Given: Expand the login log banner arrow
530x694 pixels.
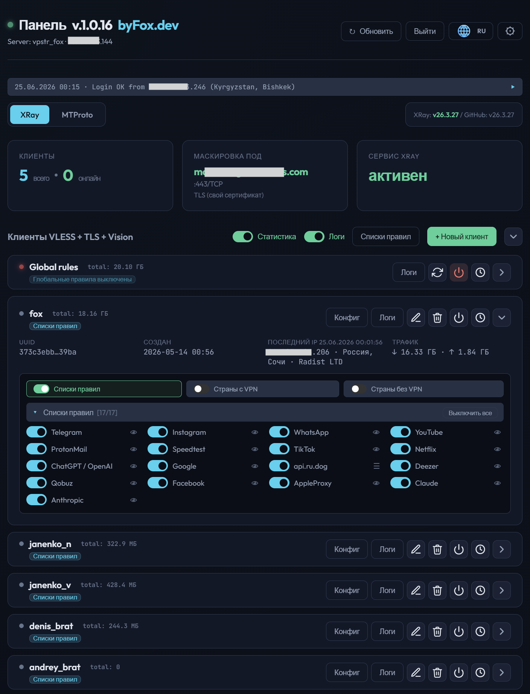Looking at the screenshot, I should click(x=513, y=87).
